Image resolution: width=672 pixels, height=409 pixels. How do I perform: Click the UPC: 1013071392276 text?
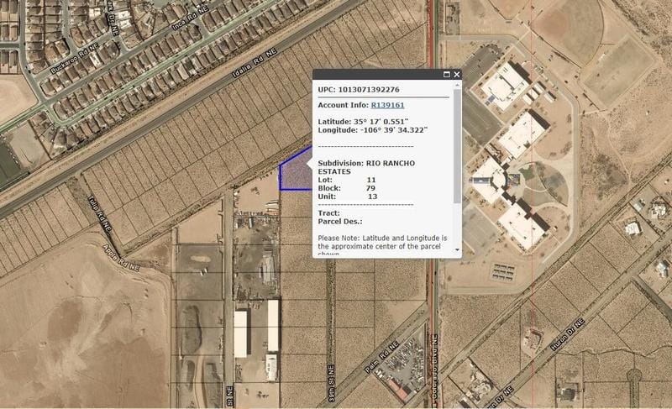pos(359,90)
